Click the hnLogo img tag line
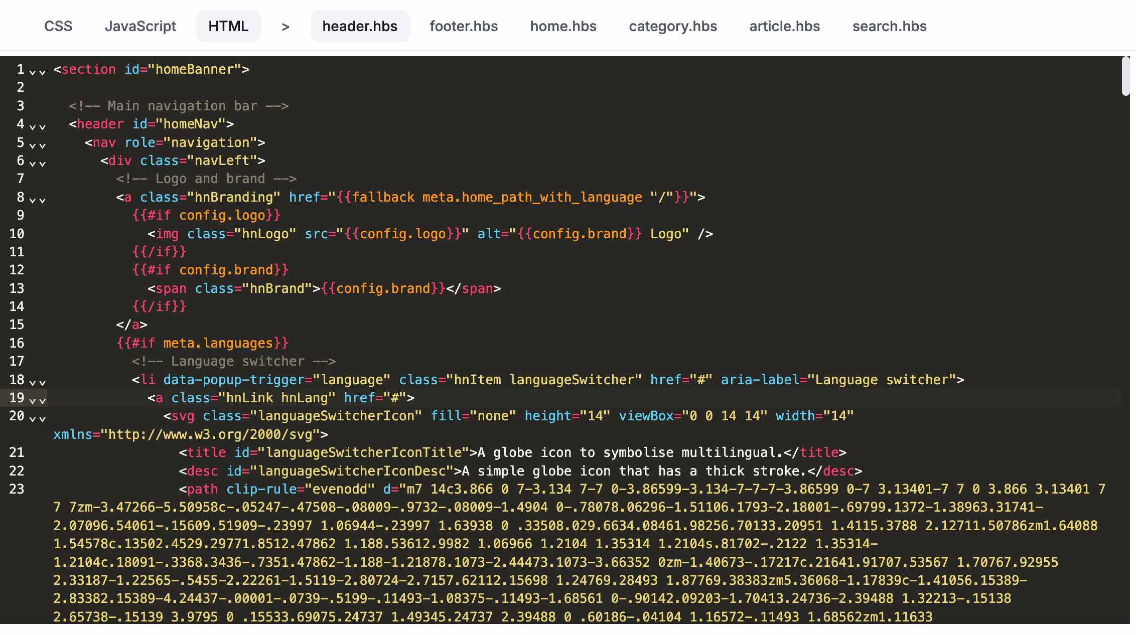Screen dimensions: 1136x635 coord(430,234)
